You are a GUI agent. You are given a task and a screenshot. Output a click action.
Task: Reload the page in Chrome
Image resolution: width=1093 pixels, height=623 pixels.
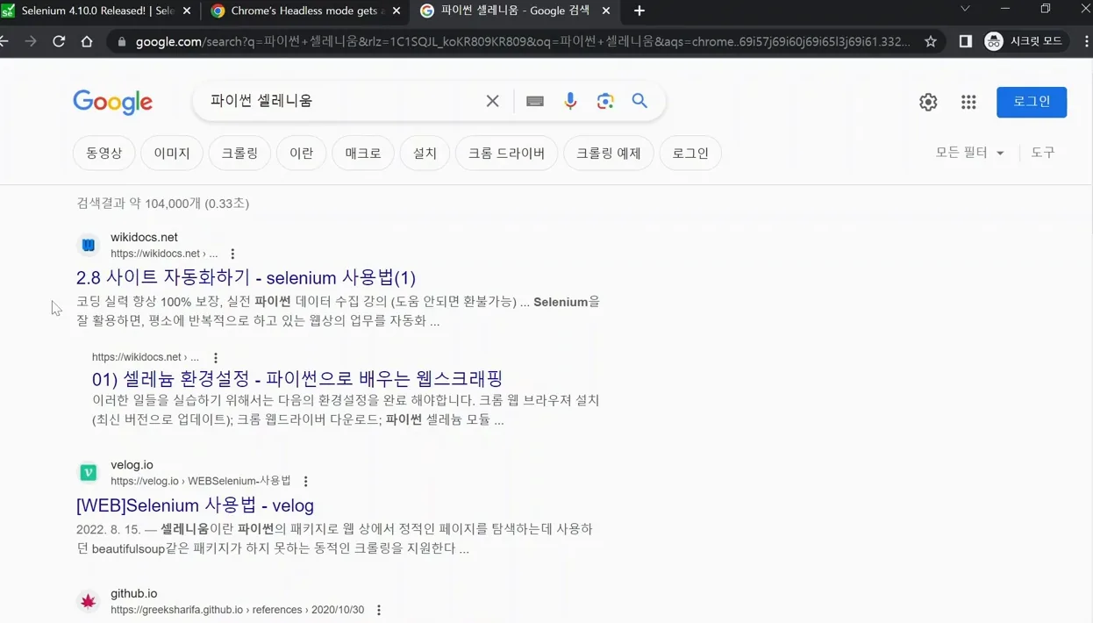[59, 41]
